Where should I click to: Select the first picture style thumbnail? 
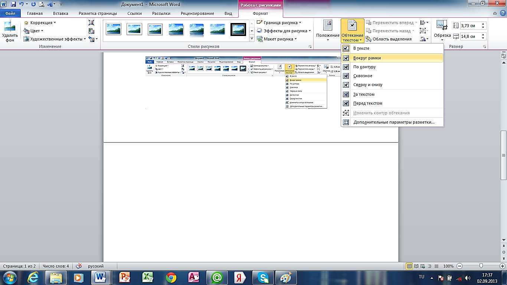pos(113,29)
